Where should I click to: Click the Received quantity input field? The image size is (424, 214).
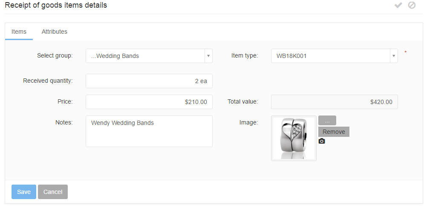pos(149,81)
